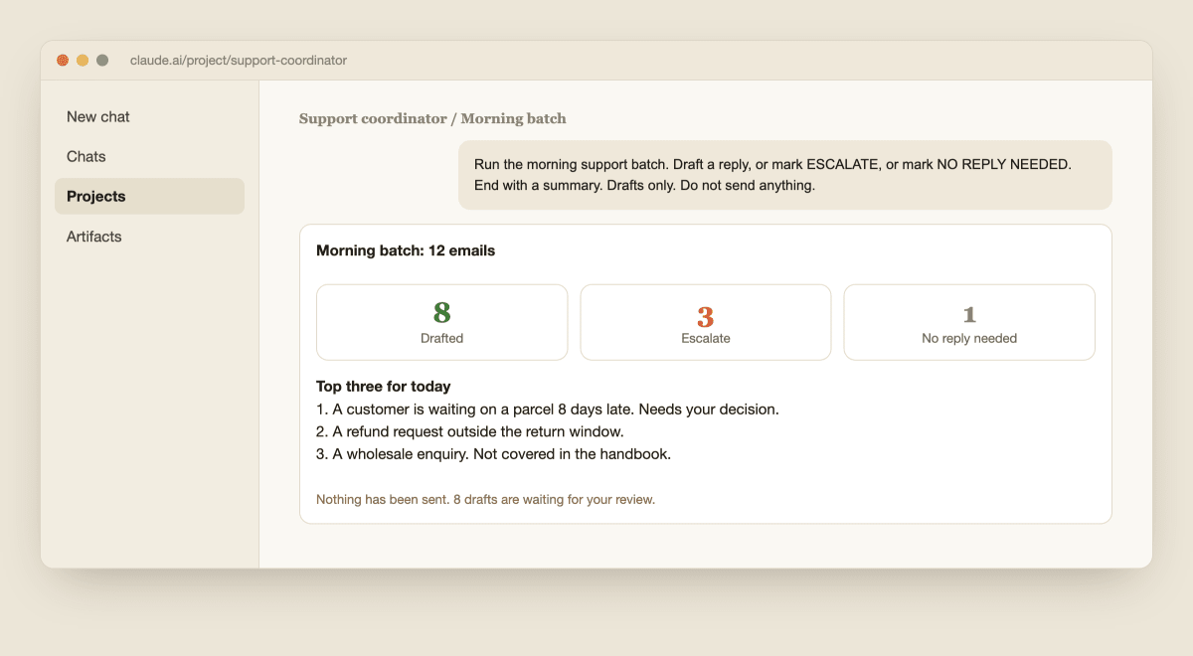Click the user message about morning support batch
Viewport: 1193px width, 656px height.
[x=785, y=175]
